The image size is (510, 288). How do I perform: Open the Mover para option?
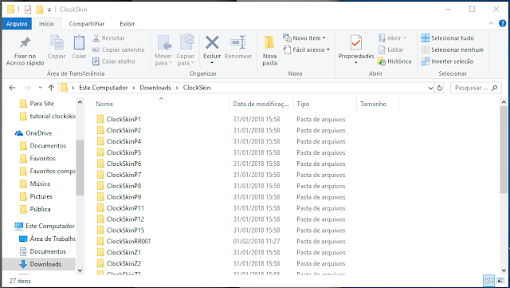(163, 50)
